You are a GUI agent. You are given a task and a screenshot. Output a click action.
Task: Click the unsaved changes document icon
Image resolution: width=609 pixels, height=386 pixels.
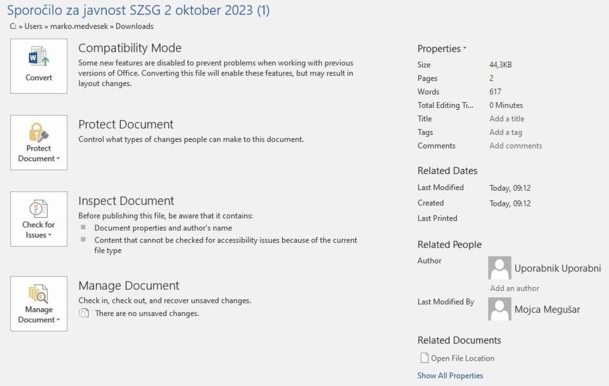[84, 313]
